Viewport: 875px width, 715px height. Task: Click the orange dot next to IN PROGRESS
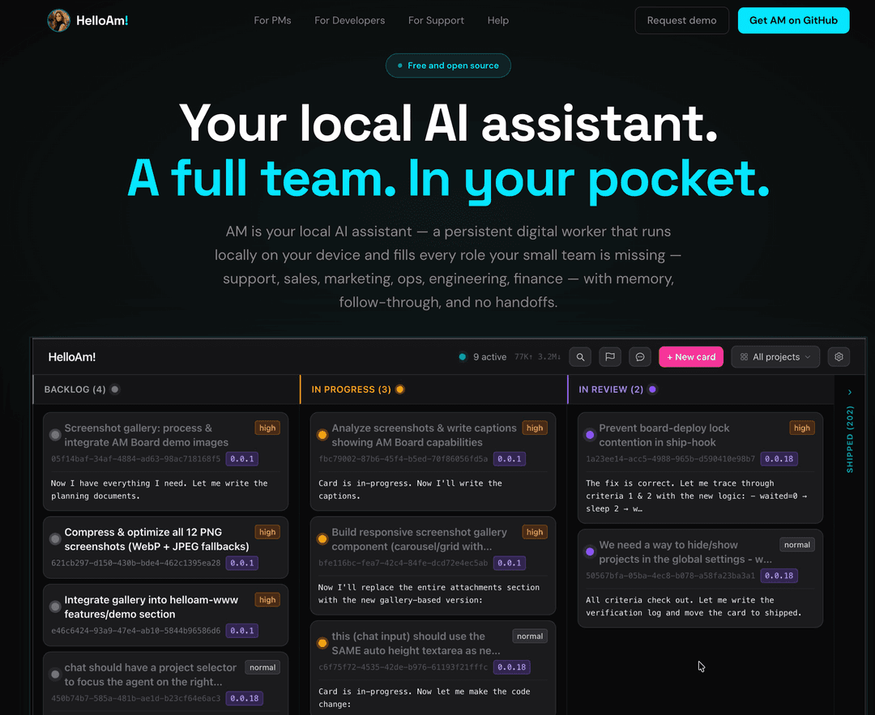(400, 389)
